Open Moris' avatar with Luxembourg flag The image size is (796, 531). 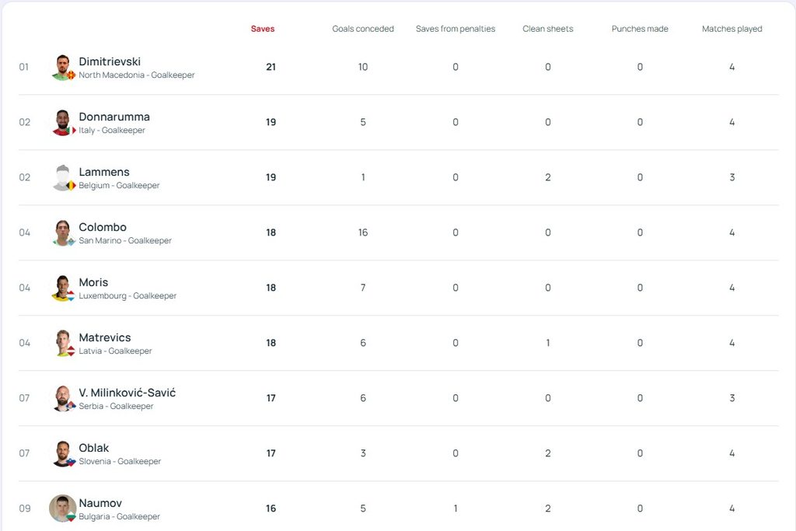63,288
